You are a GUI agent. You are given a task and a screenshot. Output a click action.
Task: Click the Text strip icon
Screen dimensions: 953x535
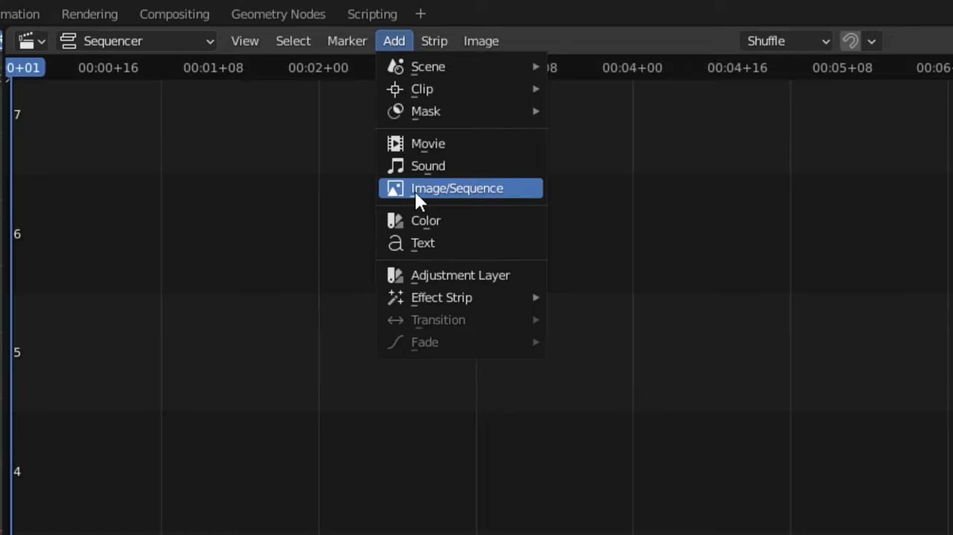[395, 243]
